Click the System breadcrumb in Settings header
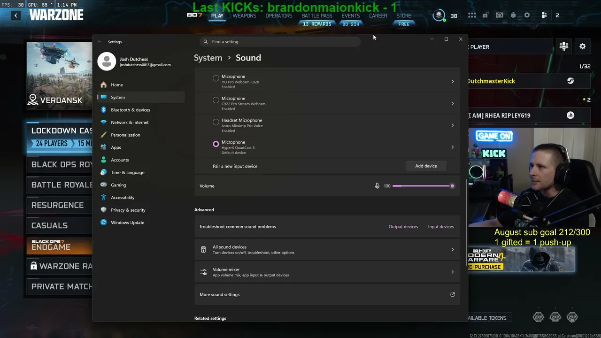 coord(208,58)
